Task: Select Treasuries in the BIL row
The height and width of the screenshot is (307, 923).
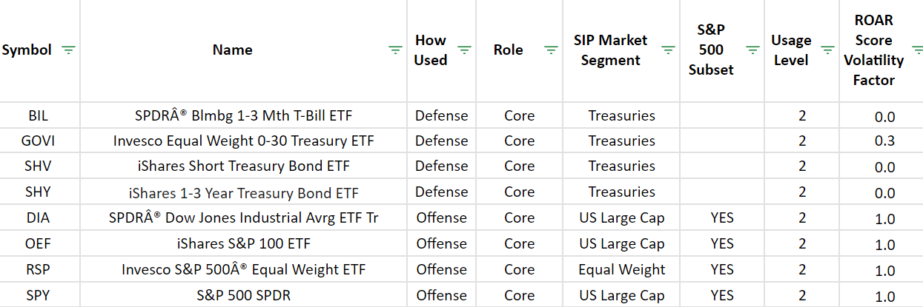Action: pyautogui.click(x=622, y=115)
